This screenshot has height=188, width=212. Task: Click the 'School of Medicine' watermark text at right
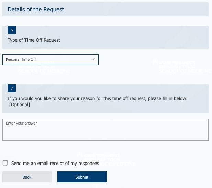[185, 71]
